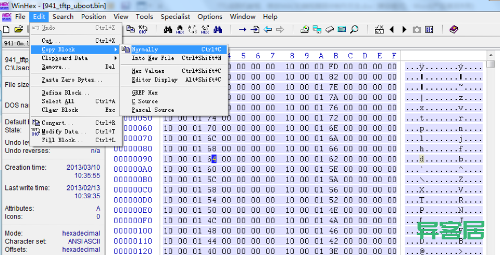Click the Modify Data 101/010 toolbar icon

142,30
